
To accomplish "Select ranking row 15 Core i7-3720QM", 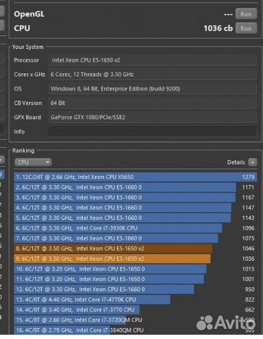I will click(x=136, y=320).
